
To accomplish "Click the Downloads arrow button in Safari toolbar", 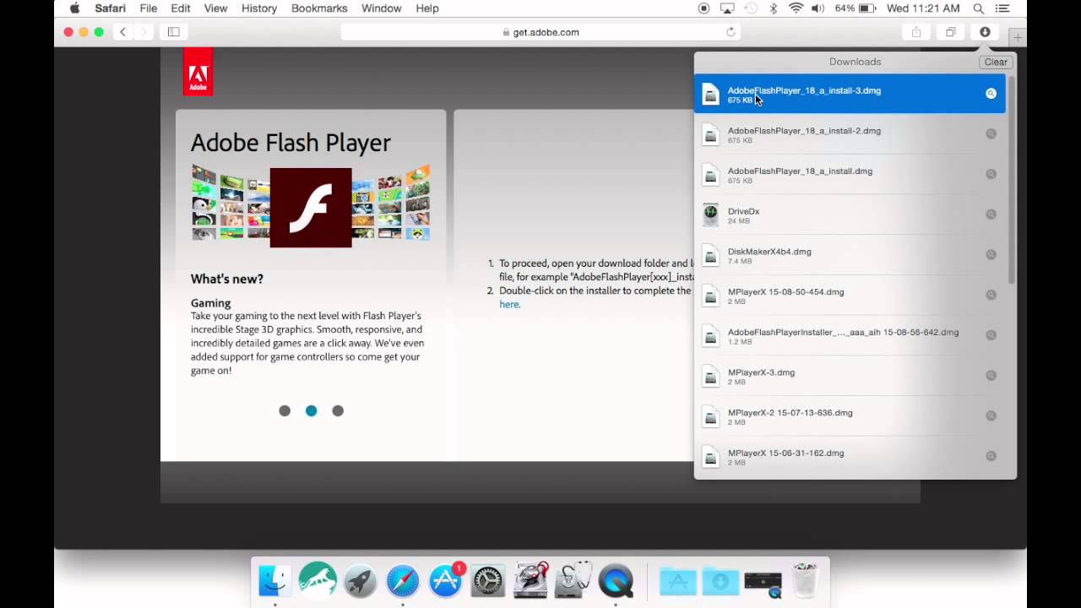I will click(x=985, y=32).
